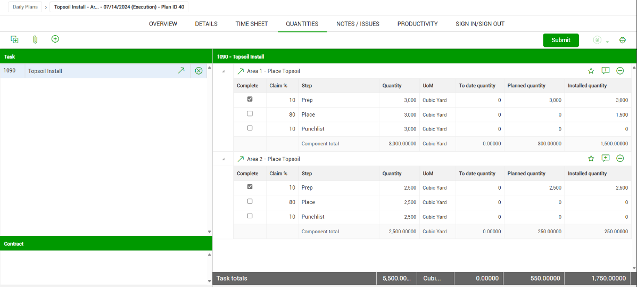Click the minus icon for Area 1
Screen dimensions: 637x287
(x=620, y=71)
